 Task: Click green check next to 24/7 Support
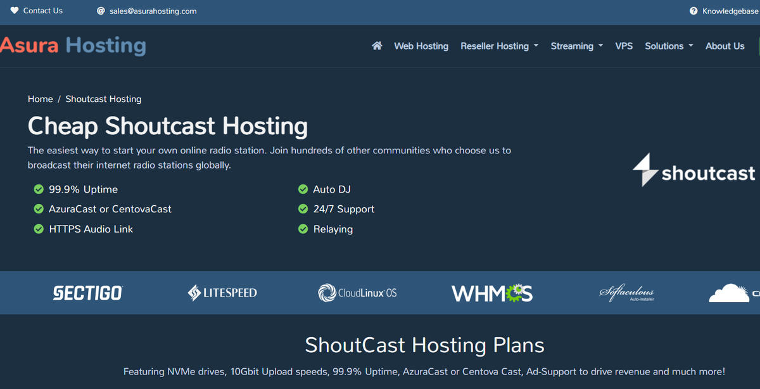pos(303,209)
